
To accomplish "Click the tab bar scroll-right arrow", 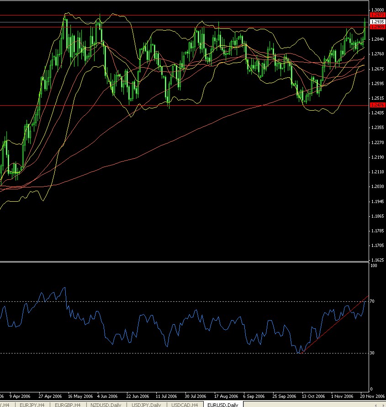I will [382, 405].
